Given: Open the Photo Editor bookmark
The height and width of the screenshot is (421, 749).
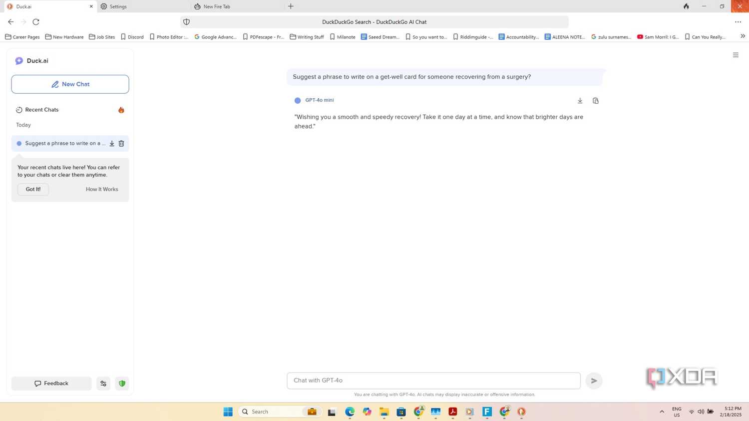Looking at the screenshot, I should 169,37.
